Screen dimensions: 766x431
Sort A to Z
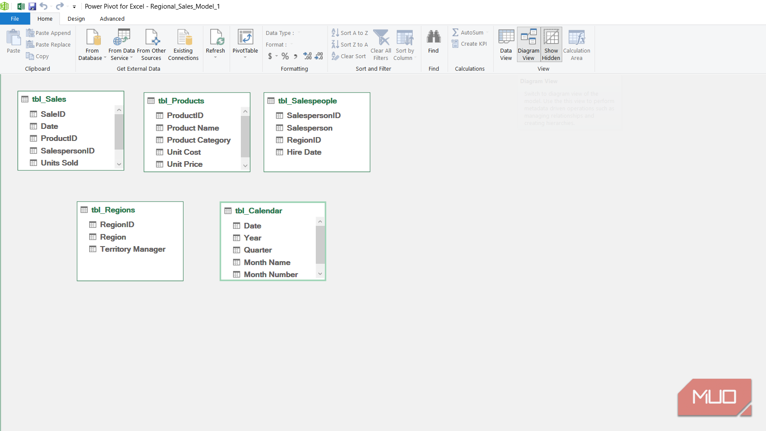pyautogui.click(x=350, y=33)
